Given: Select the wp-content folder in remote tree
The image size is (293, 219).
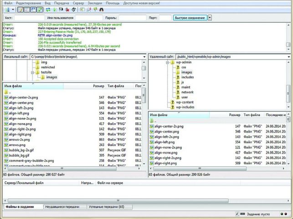Looking at the screenshot, I should tap(185, 102).
